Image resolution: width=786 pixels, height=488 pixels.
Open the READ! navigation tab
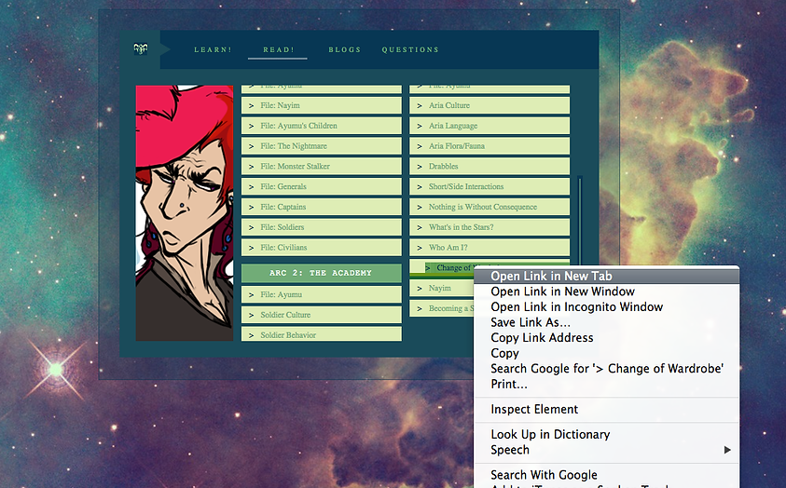coord(278,49)
